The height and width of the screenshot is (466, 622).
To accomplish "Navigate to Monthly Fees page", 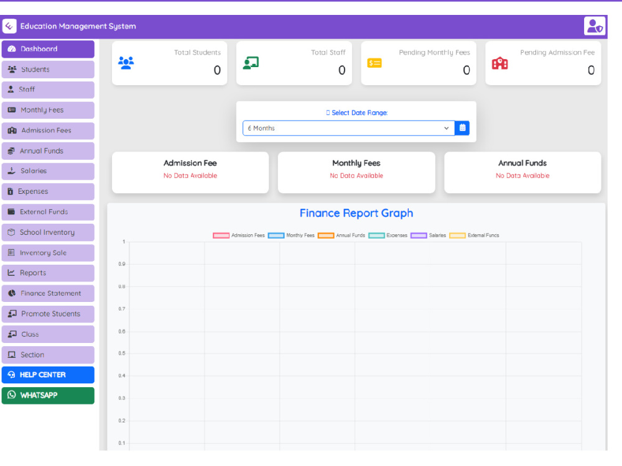I will (x=48, y=110).
